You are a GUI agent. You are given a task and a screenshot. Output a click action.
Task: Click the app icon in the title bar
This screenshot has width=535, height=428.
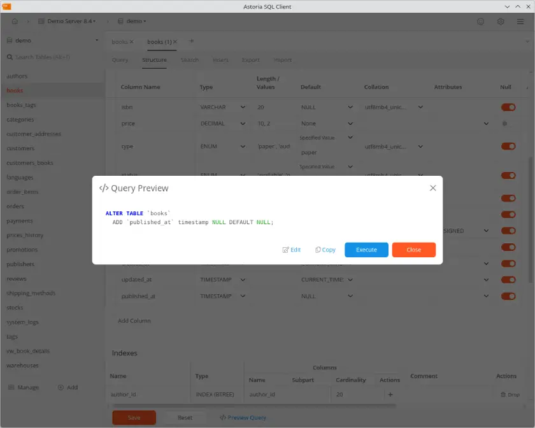click(x=6, y=6)
